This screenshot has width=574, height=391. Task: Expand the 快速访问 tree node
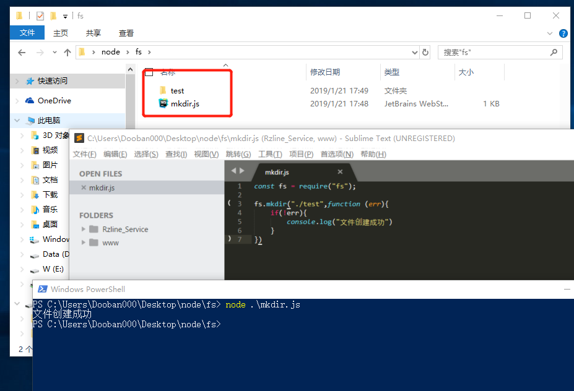tap(17, 81)
